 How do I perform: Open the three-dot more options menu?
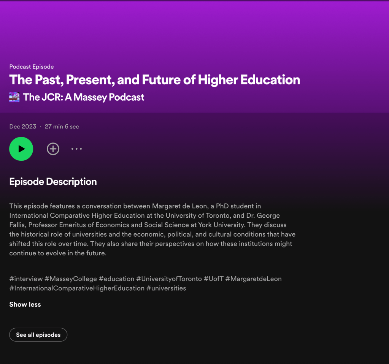coord(76,149)
